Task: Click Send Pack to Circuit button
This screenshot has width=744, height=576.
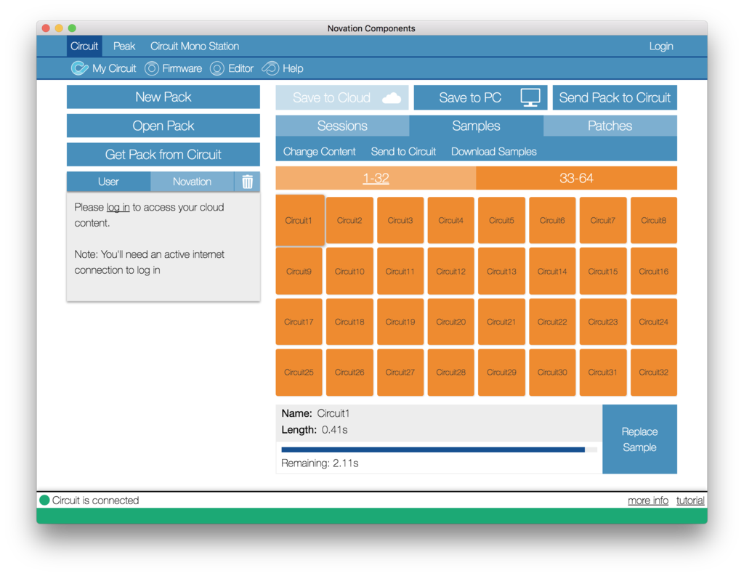Action: pos(615,98)
